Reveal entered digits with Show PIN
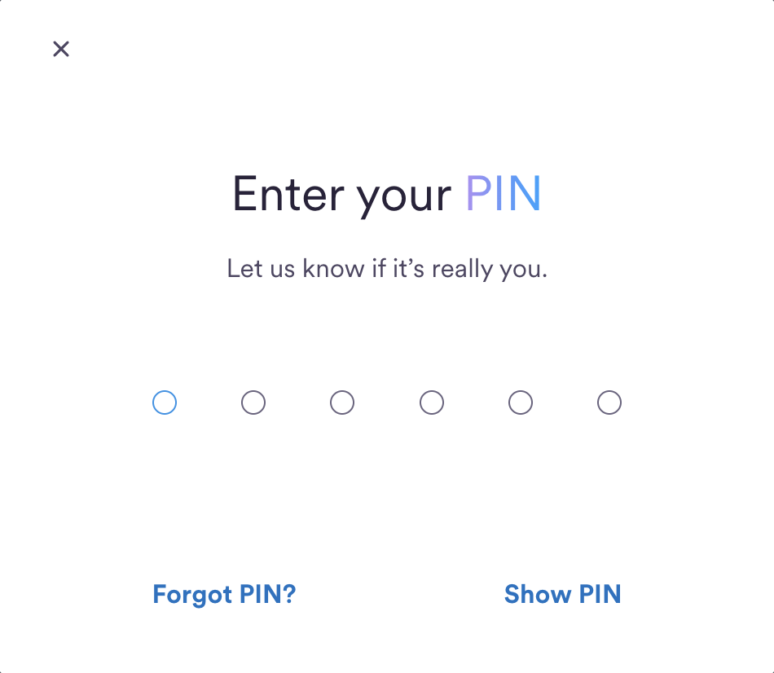The height and width of the screenshot is (673, 774). pyautogui.click(x=562, y=594)
